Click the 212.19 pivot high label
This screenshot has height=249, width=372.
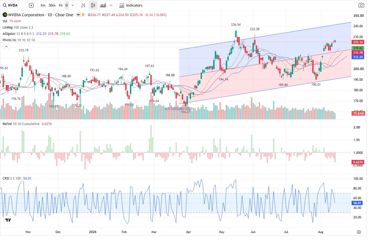click(x=24, y=50)
